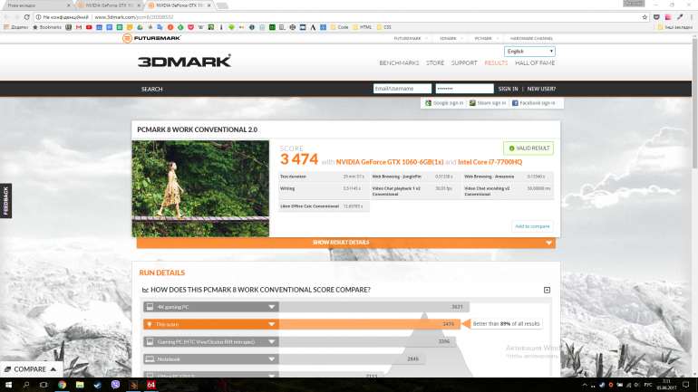Go to Store menu item
The height and width of the screenshot is (392, 698).
tap(435, 63)
